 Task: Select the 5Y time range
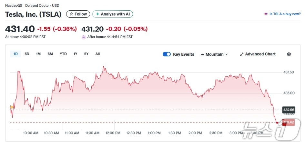(x=86, y=54)
